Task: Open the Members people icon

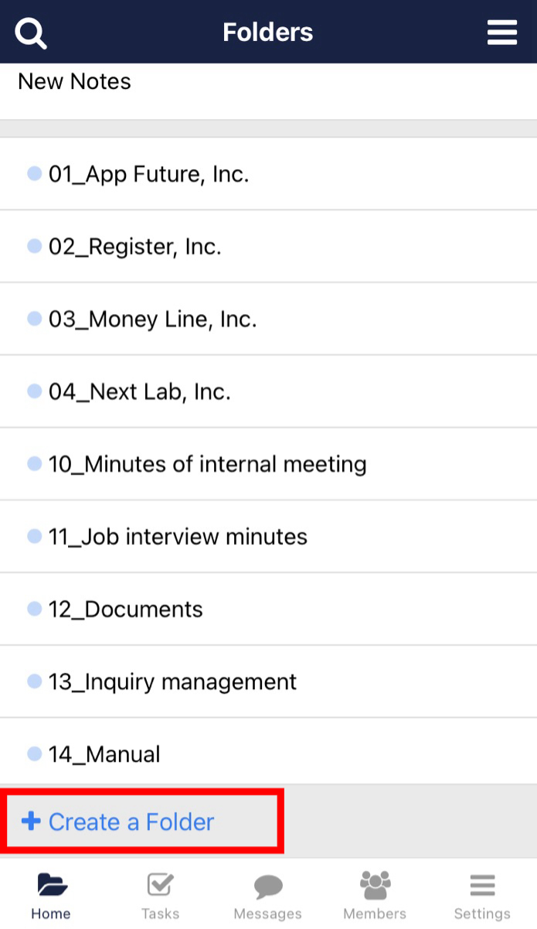Action: click(x=375, y=885)
